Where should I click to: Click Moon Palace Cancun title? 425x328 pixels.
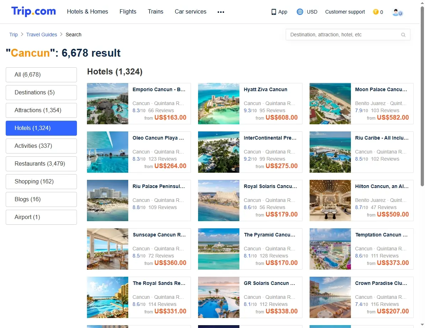click(381, 89)
